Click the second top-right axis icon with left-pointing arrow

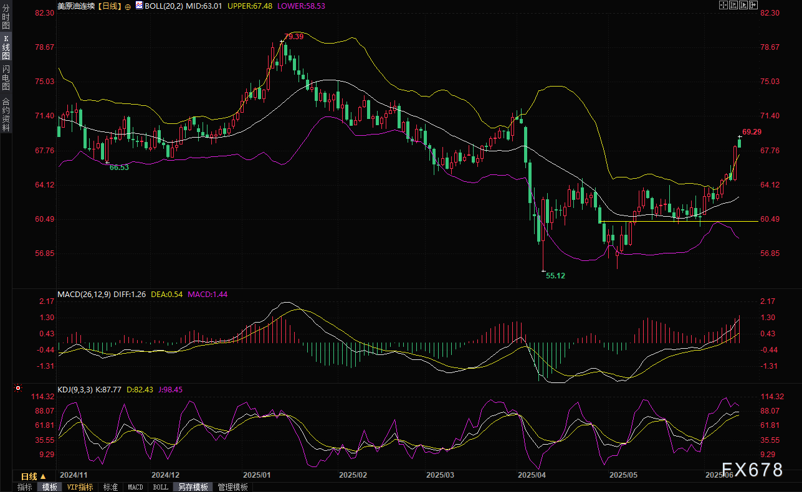click(x=733, y=5)
